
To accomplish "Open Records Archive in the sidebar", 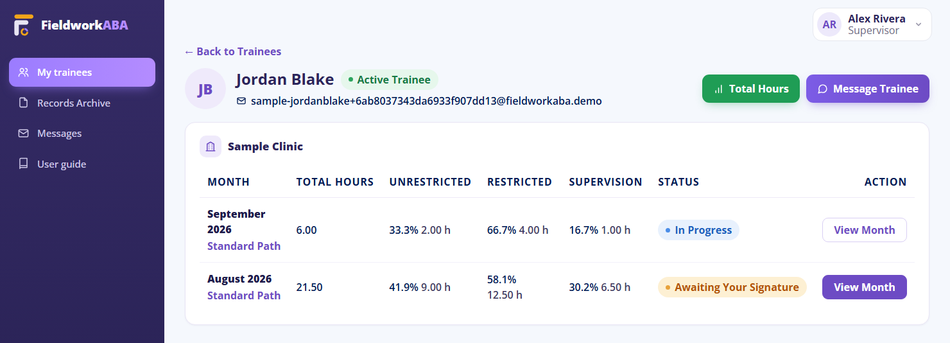I will pos(82,103).
